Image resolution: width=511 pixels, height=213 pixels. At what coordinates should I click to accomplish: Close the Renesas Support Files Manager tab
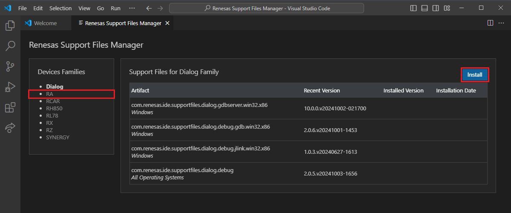pyautogui.click(x=168, y=23)
